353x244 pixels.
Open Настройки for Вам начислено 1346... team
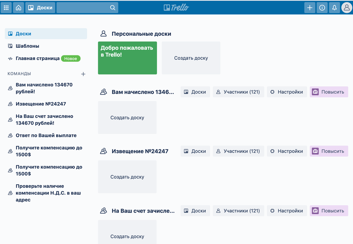(x=287, y=92)
